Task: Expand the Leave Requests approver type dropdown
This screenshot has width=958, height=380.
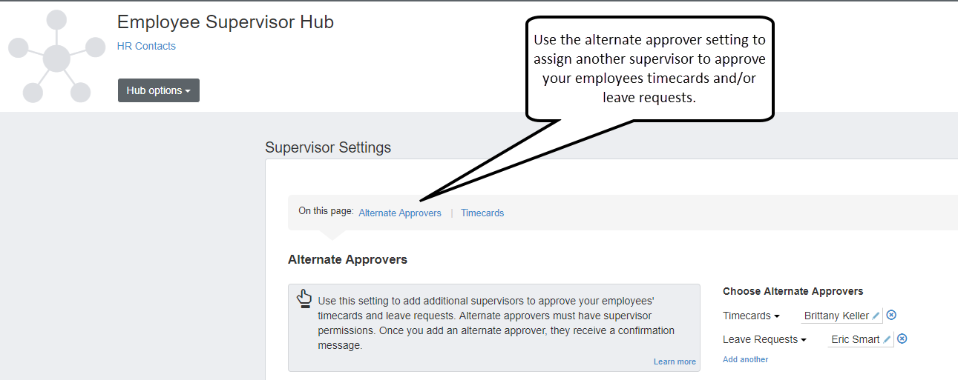Action: (x=764, y=339)
